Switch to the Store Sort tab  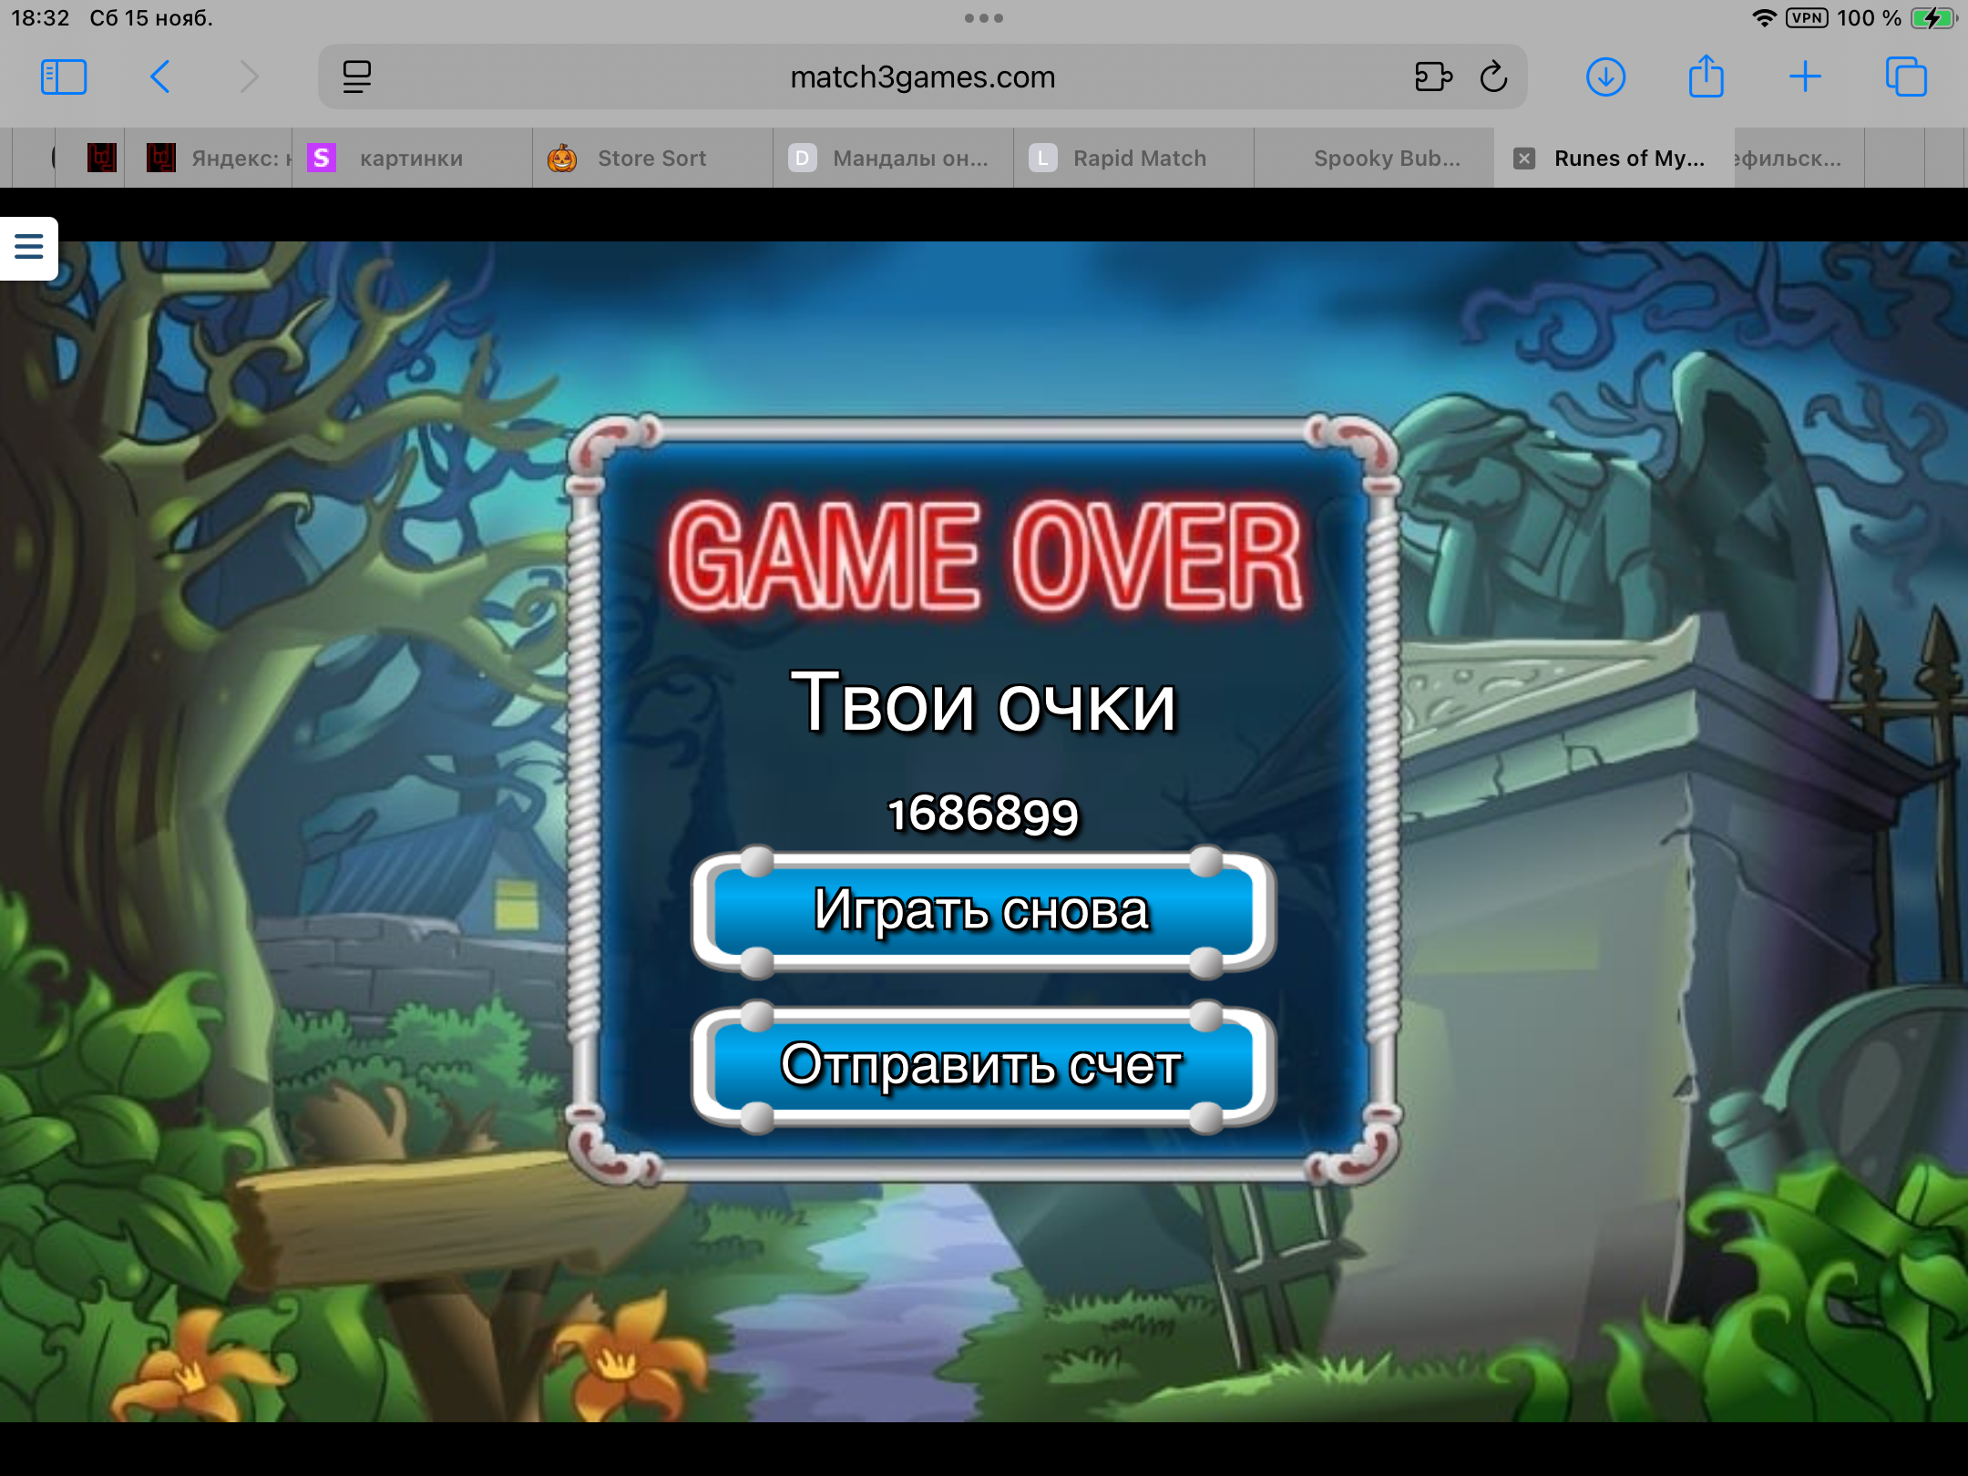click(x=651, y=159)
